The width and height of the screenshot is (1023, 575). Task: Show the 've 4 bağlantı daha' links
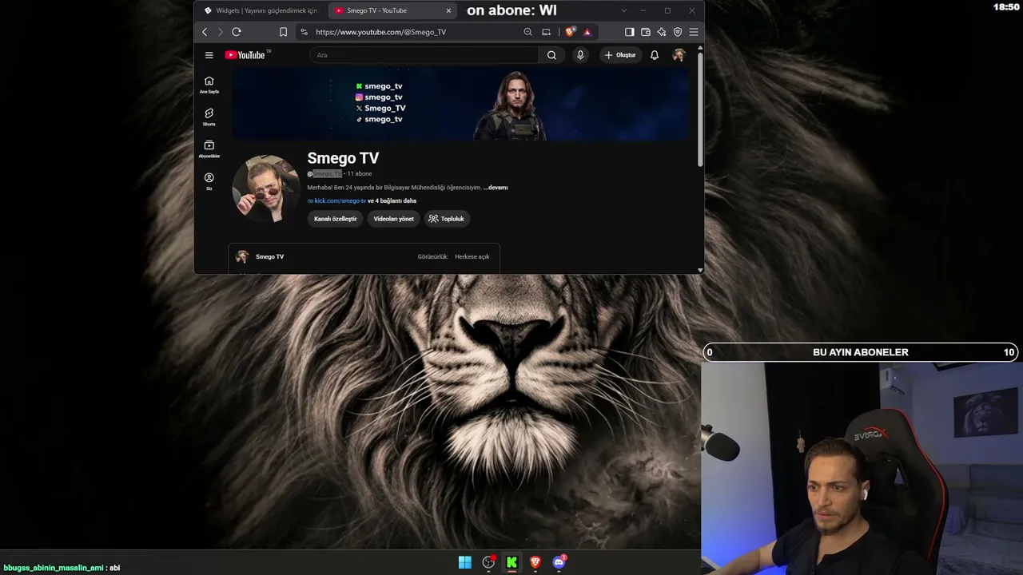tap(392, 201)
